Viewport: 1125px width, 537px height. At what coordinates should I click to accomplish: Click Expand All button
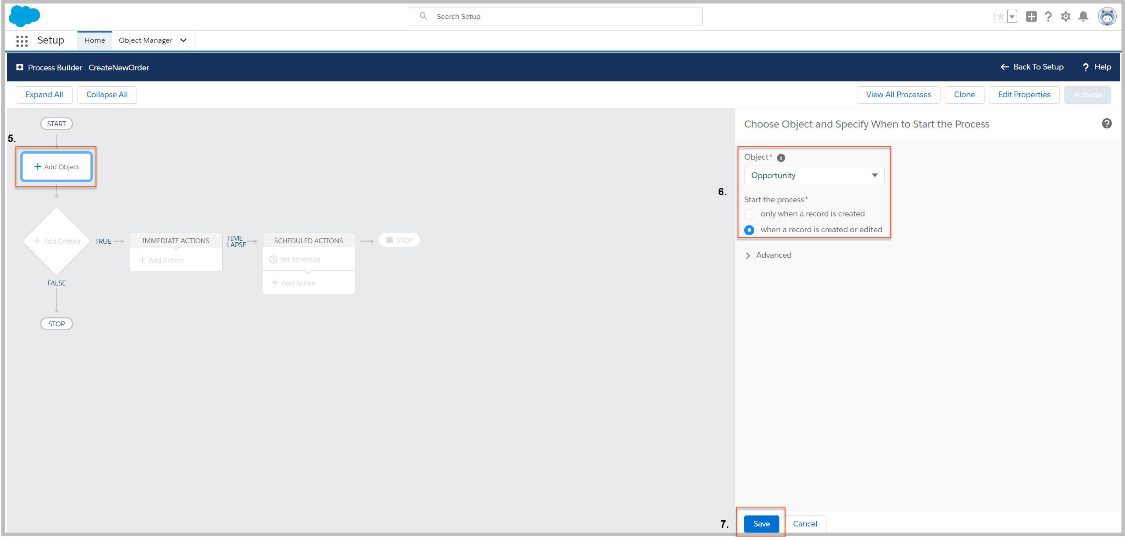tap(44, 95)
